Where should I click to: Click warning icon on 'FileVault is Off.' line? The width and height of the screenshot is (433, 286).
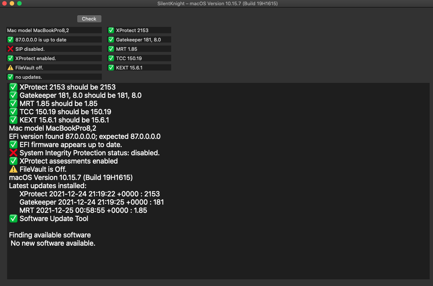pos(13,169)
